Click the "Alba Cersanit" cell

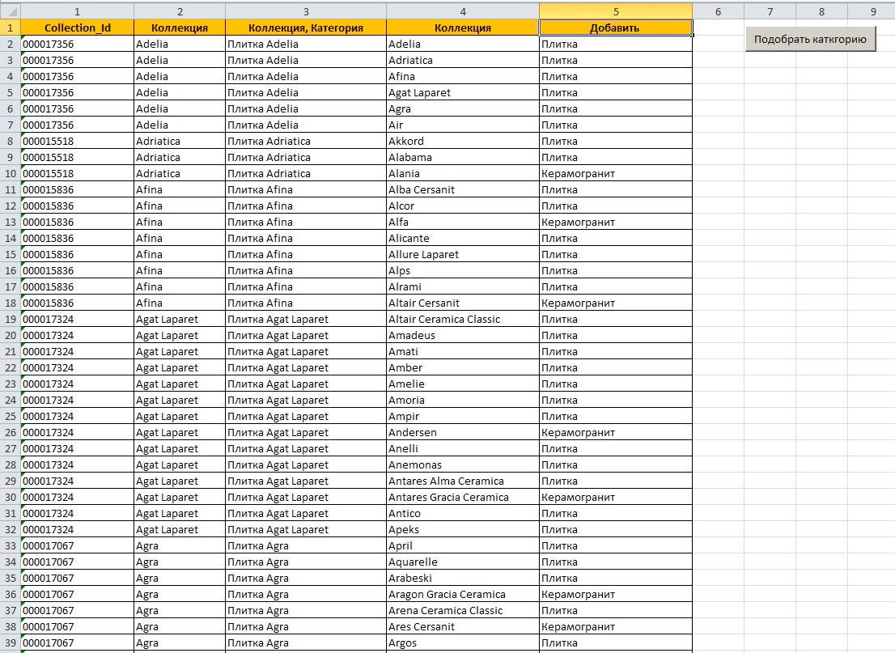(x=463, y=189)
